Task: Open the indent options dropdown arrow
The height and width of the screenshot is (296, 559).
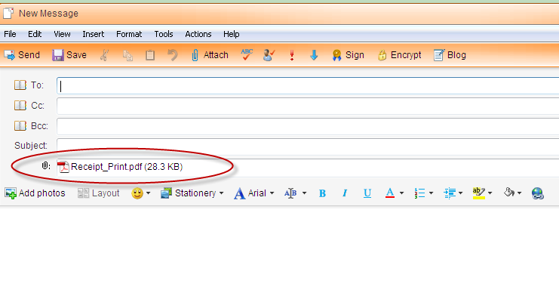Action: point(460,193)
